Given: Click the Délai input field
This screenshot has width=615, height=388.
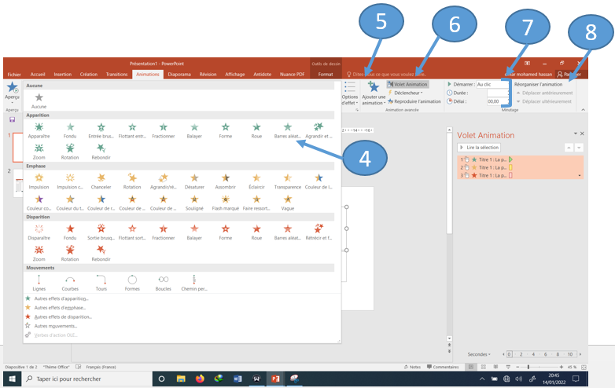Looking at the screenshot, I should (x=497, y=101).
